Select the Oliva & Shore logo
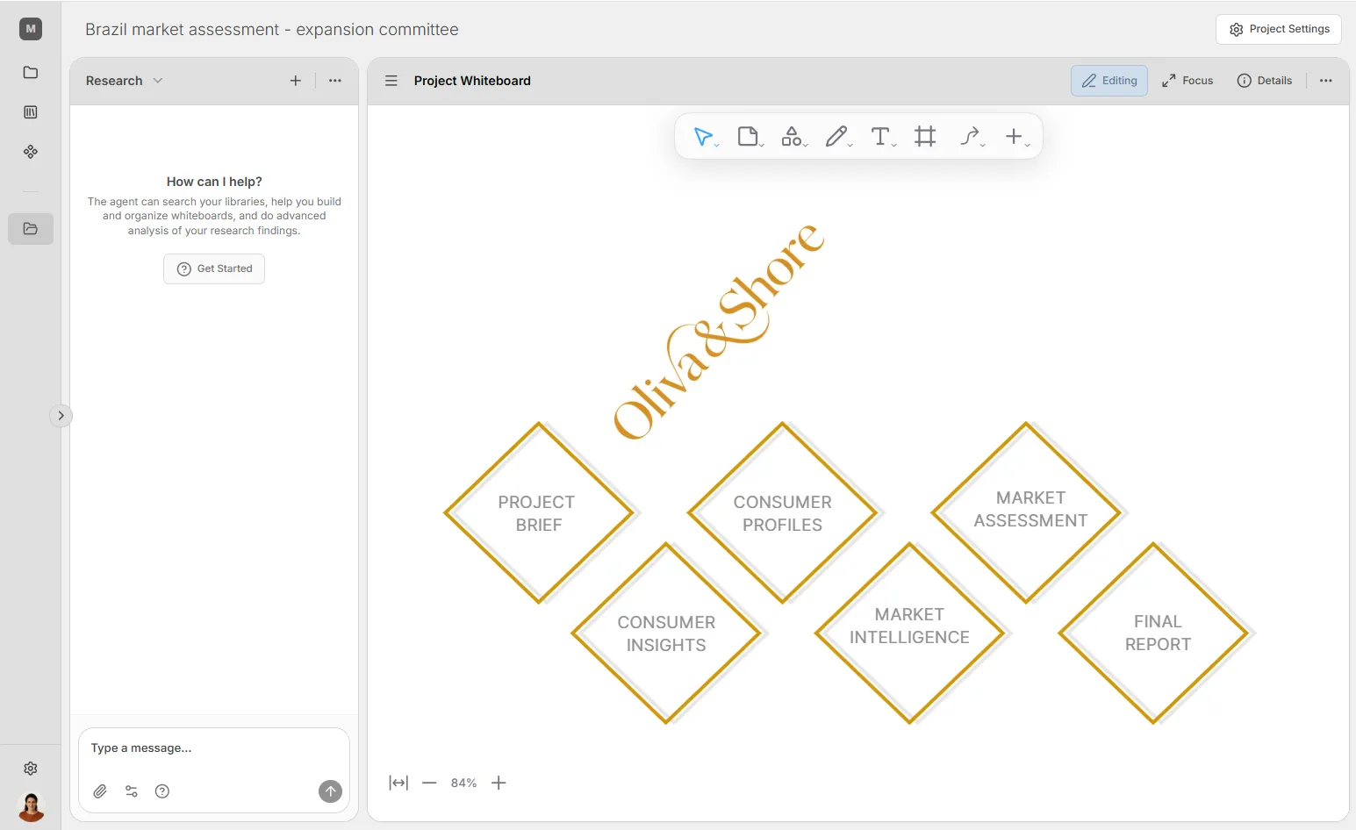 718,332
